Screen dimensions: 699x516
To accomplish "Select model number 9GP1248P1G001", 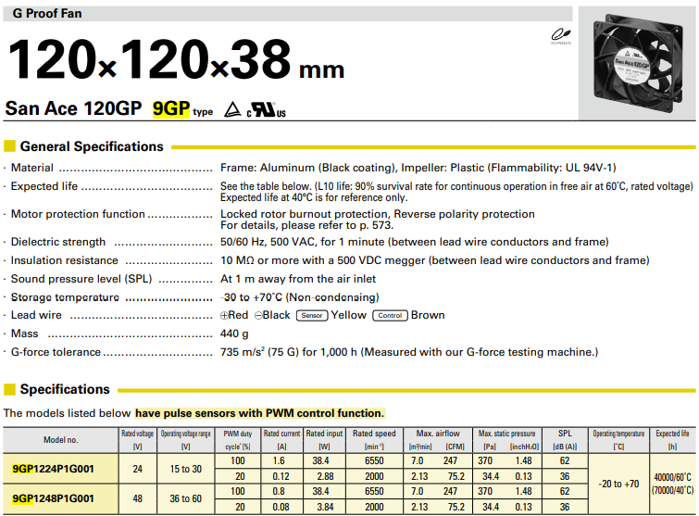I will click(53, 500).
